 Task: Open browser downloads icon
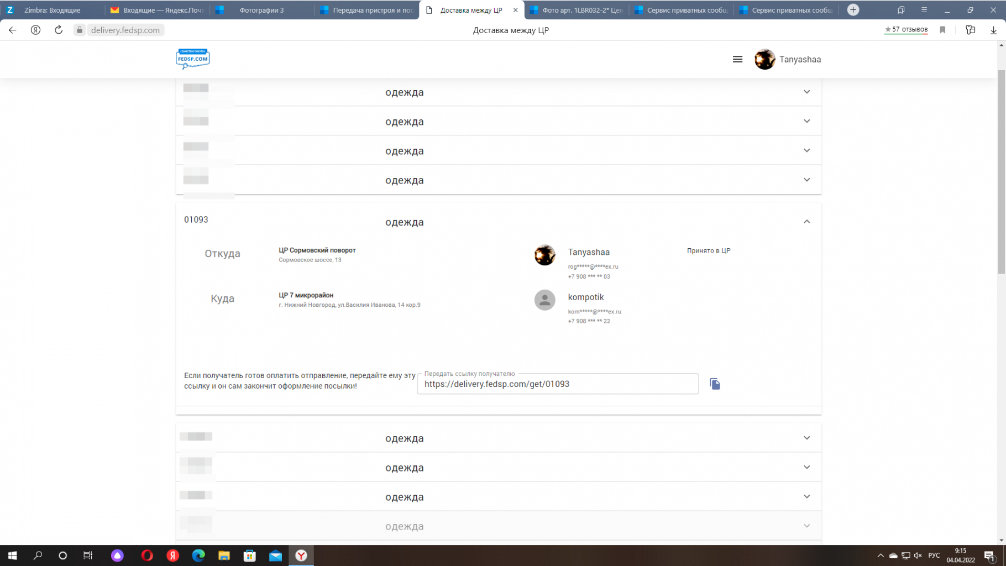[993, 30]
